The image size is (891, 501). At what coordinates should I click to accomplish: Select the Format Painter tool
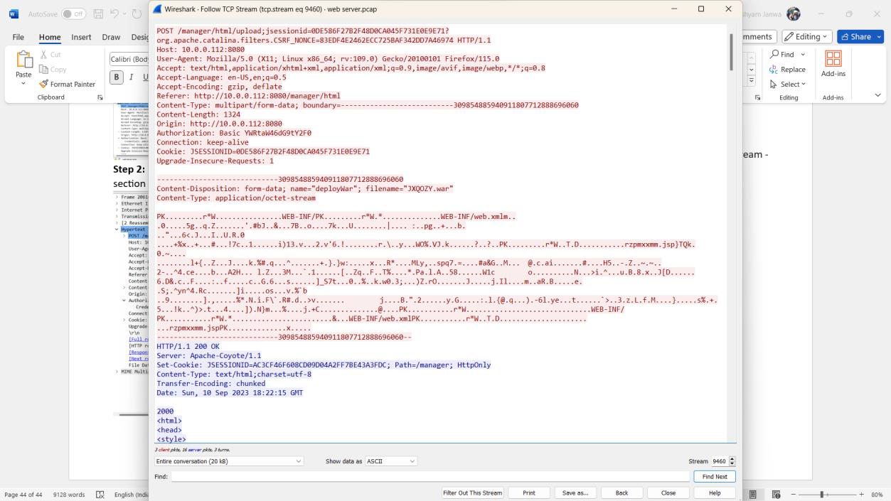click(46, 84)
